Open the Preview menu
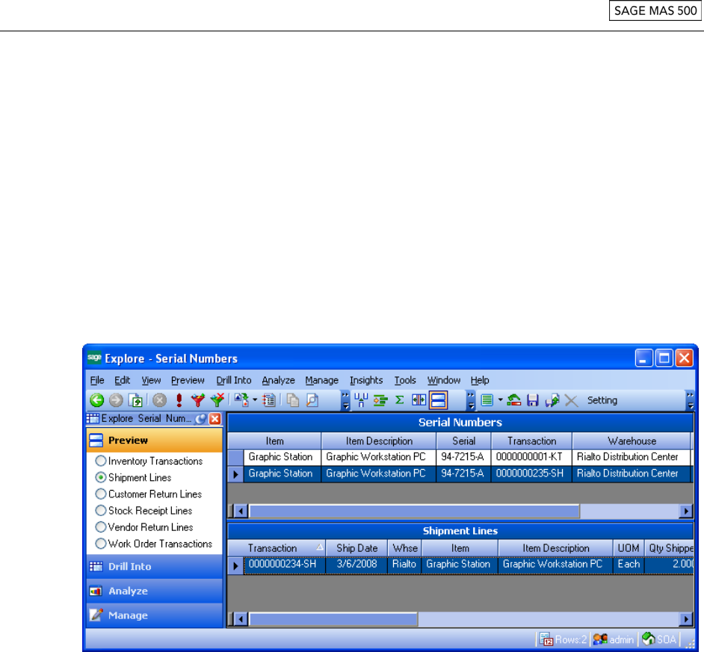This screenshot has height=652, width=704. [x=188, y=380]
